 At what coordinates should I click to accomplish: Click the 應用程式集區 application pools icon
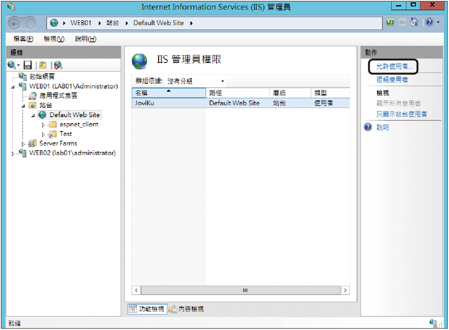coord(33,95)
